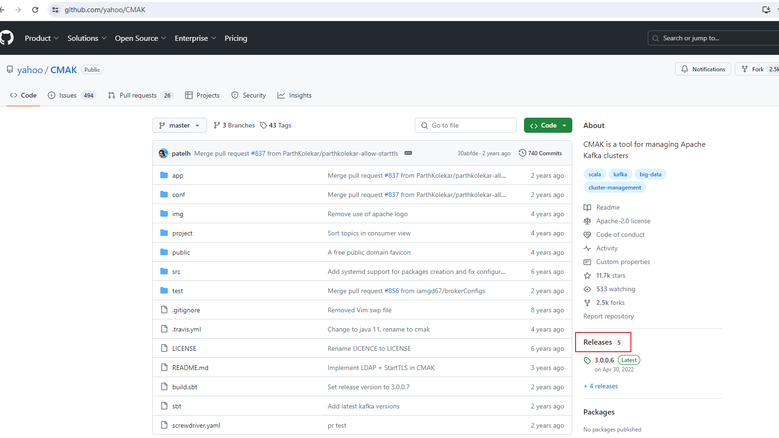The height and width of the screenshot is (438, 779).
Task: Open the '+ 4 releases' link
Action: pyautogui.click(x=601, y=386)
